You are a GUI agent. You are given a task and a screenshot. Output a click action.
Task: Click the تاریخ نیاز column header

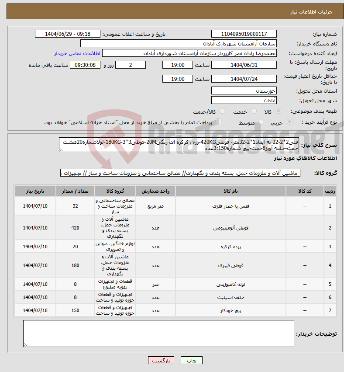(35, 191)
